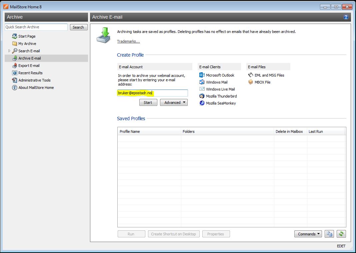
Task: Click the "E-mail Clients" section label
Action: [210, 67]
